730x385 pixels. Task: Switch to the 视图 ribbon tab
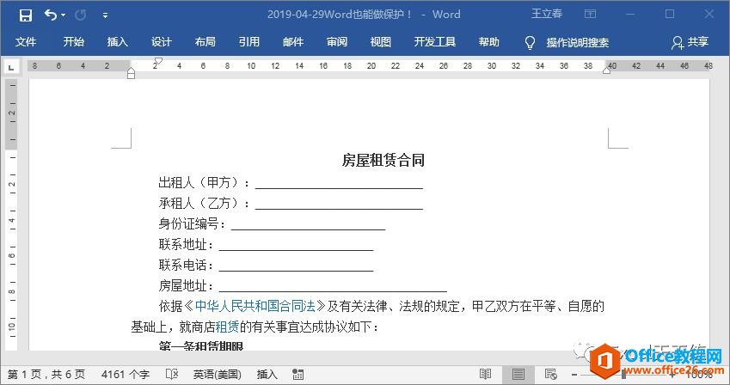point(380,42)
